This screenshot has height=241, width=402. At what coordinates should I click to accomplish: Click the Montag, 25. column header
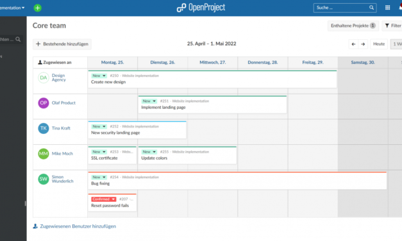point(112,62)
